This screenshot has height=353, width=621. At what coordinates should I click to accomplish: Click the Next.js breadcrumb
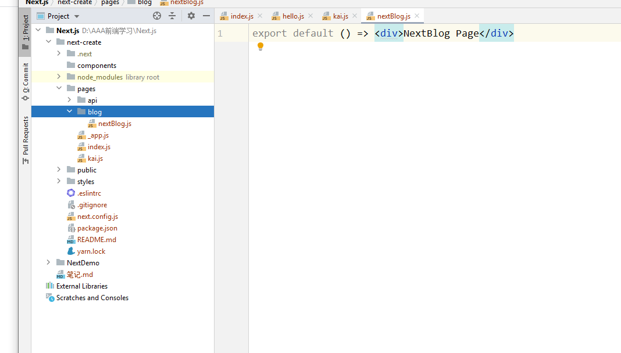click(x=37, y=2)
